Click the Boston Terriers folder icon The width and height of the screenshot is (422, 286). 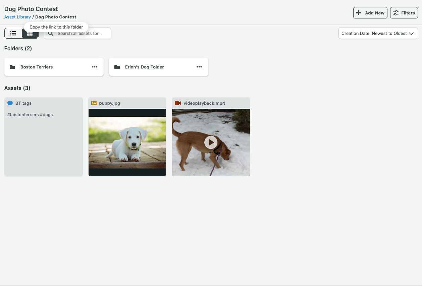[x=12, y=67]
